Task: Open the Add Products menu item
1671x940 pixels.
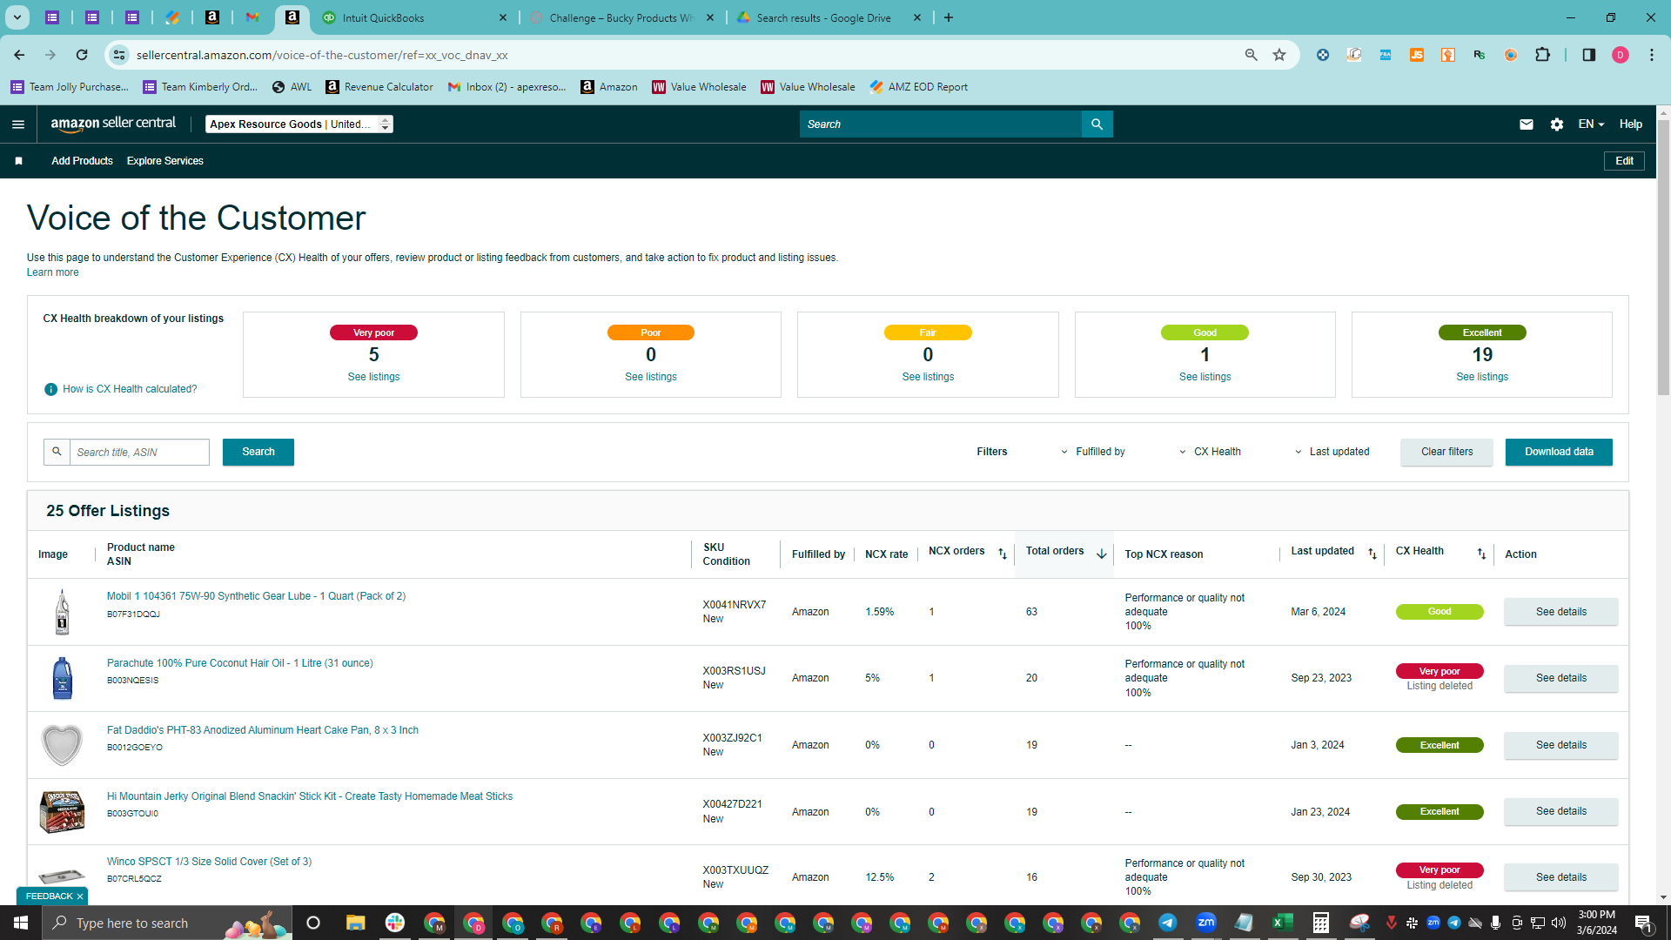Action: 82,161
